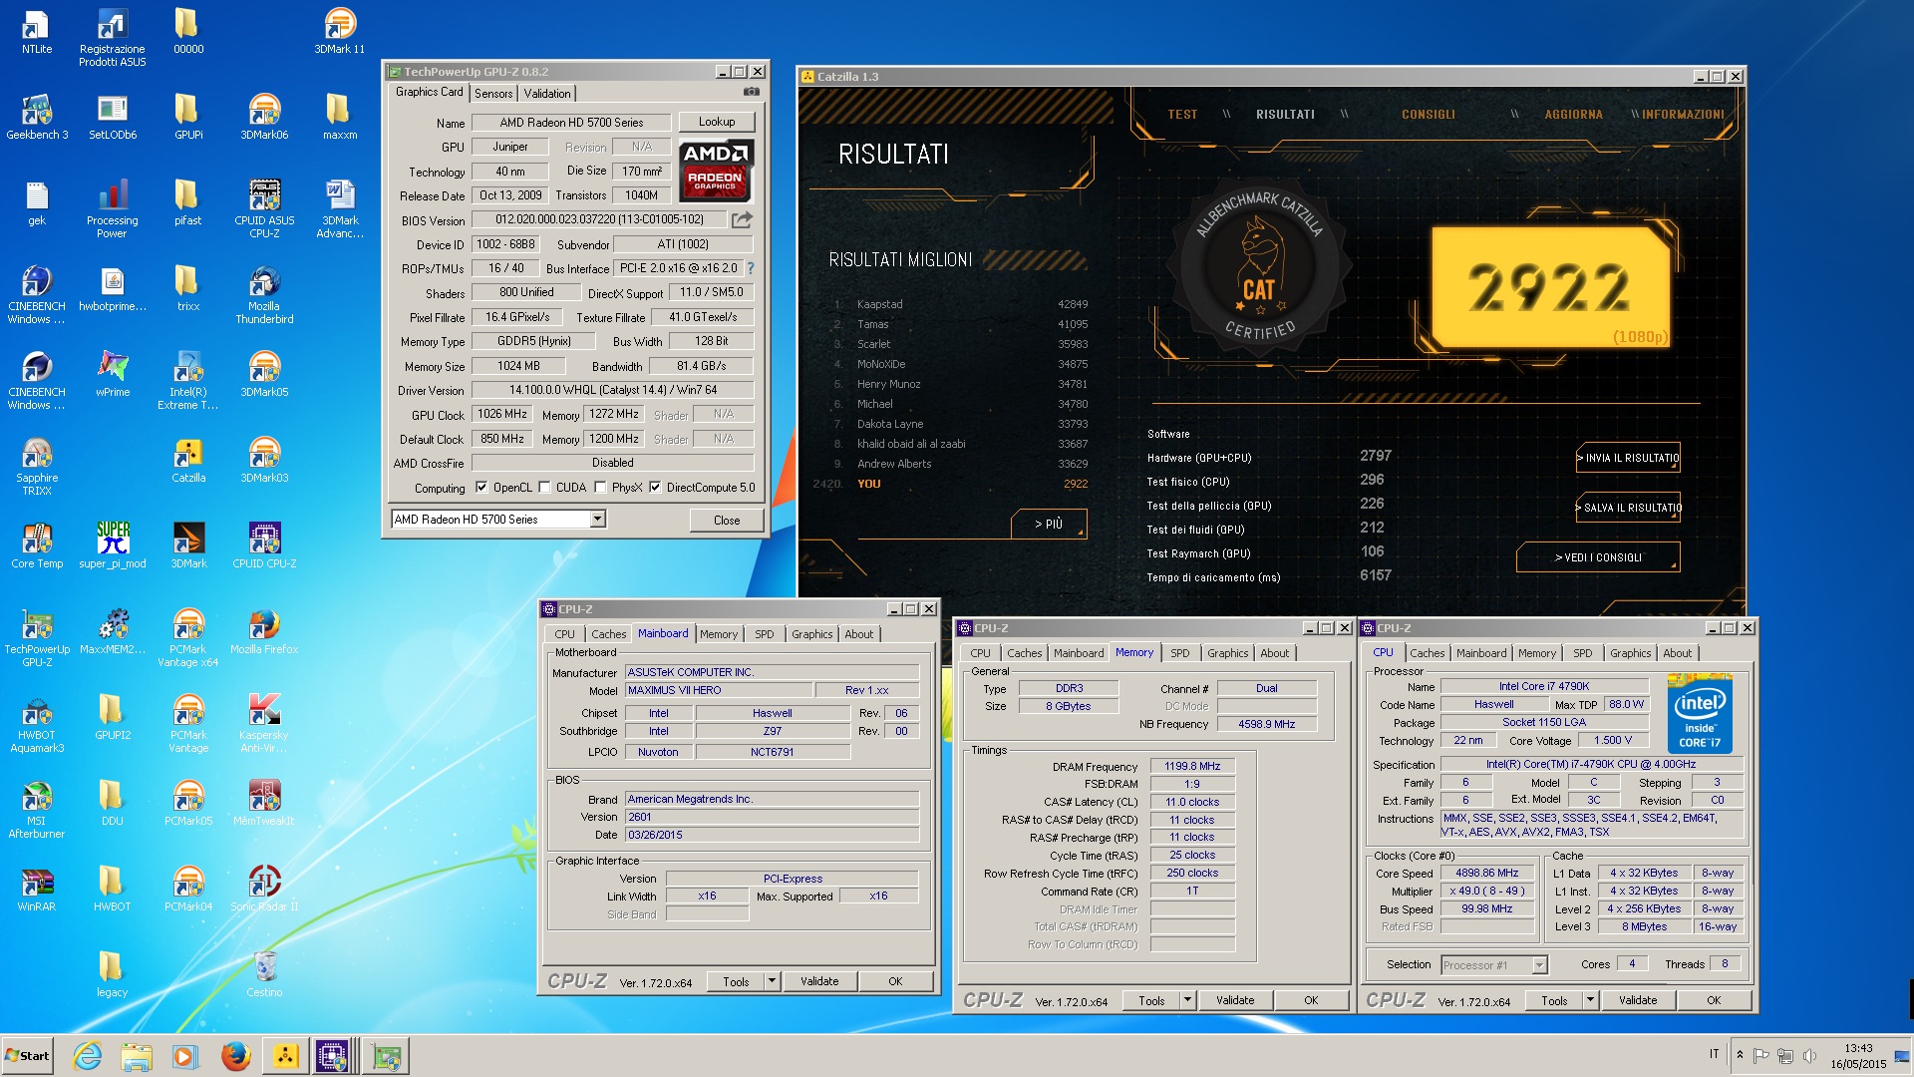1914x1077 pixels.
Task: Toggle the PhysX checkbox in GPU-Z
Action: [600, 488]
